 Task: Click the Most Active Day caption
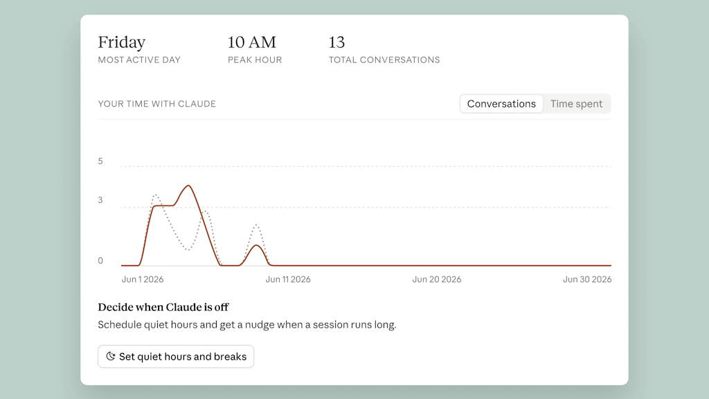coord(139,60)
